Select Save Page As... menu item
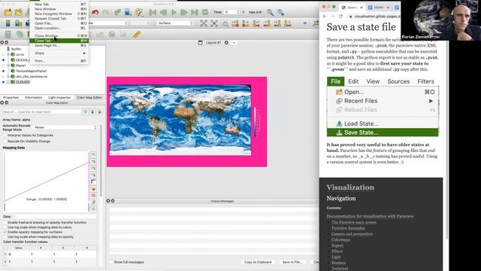This screenshot has height=271, width=481. point(59,45)
